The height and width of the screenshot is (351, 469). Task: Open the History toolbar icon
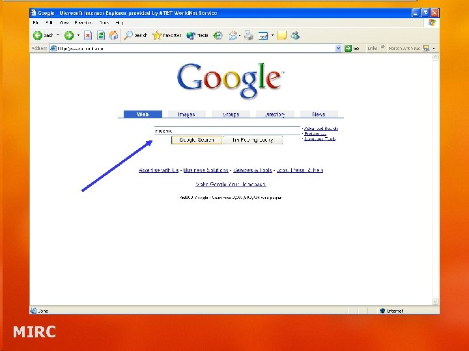(218, 36)
